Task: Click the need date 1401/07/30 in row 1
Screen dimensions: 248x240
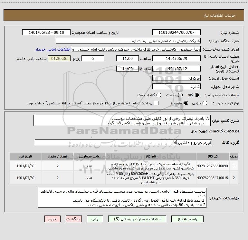Action: coord(25,166)
